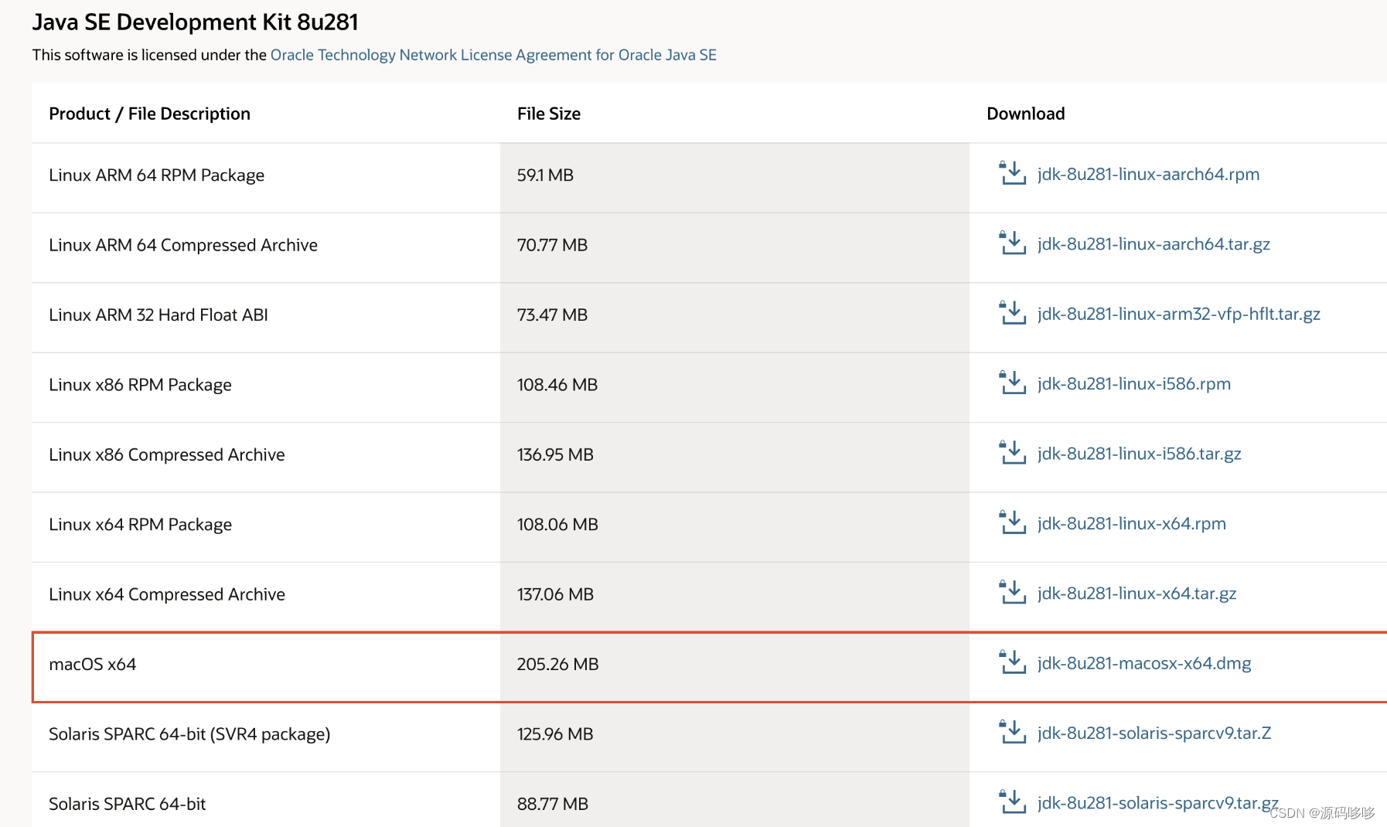The width and height of the screenshot is (1387, 827).
Task: Download jdk-8u281-linux-aarch64.tar.gz link
Action: [1154, 244]
